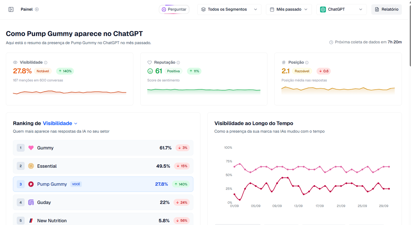The width and height of the screenshot is (411, 225).
Task: Click the Gummy pink heart logo
Action: 31,148
